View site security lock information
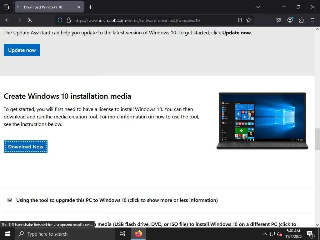This screenshot has width=320, height=240. pyautogui.click(x=69, y=20)
